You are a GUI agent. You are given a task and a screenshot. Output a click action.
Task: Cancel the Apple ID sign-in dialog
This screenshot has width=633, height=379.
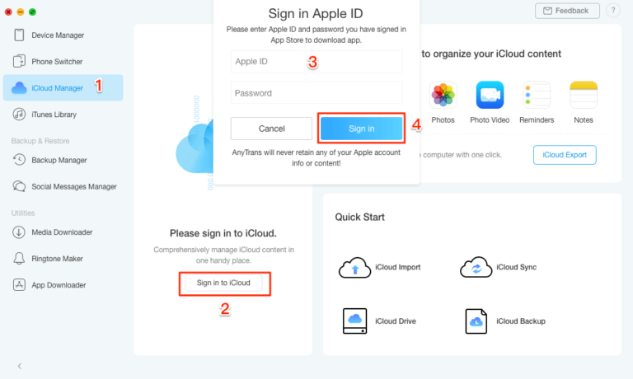(271, 129)
